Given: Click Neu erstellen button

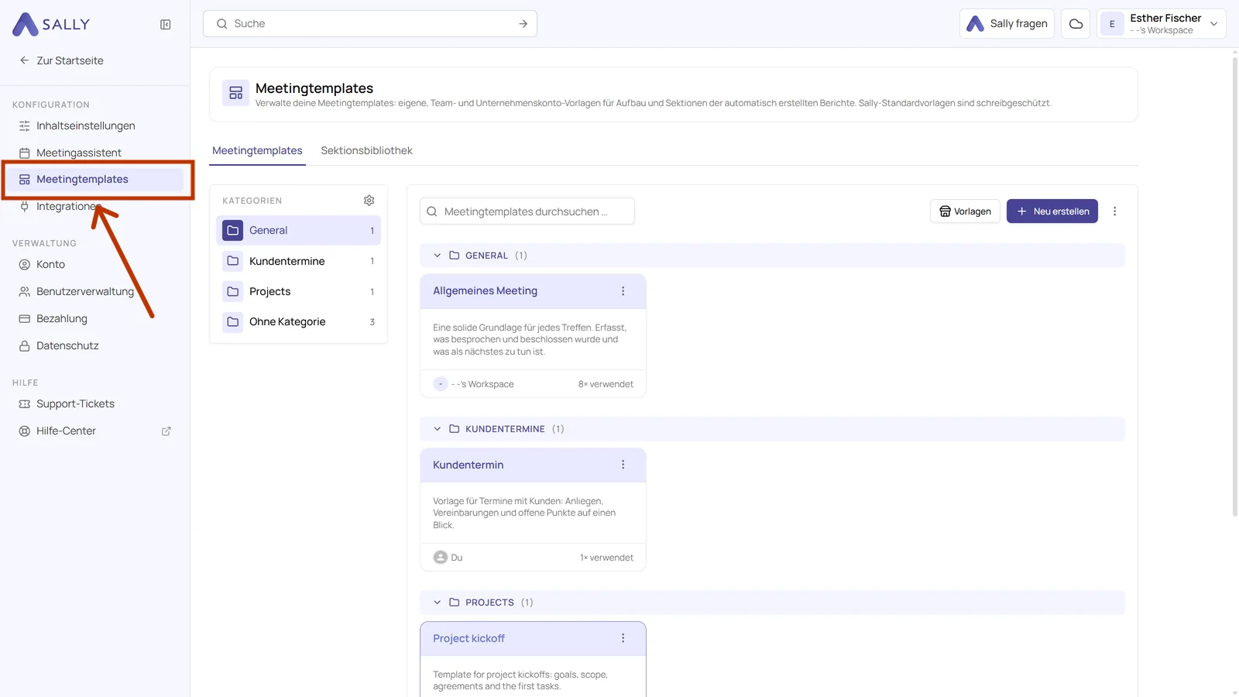Looking at the screenshot, I should (1052, 211).
